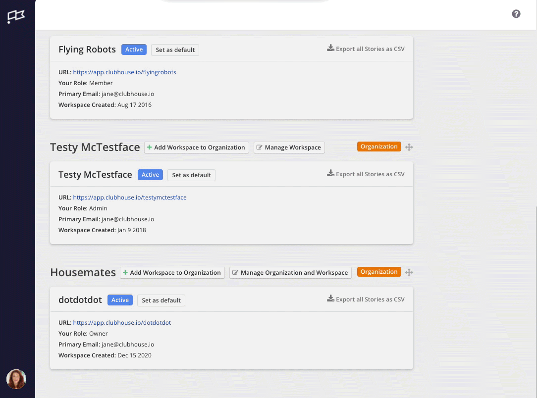Select Primary Email in dotdotdot card
537x398 pixels.
(106, 344)
